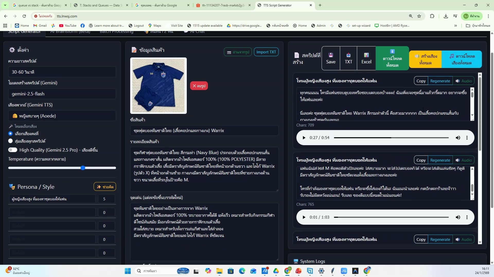
Task: Open the gemini-2.5-flash model dropdown
Action: (x=62, y=94)
